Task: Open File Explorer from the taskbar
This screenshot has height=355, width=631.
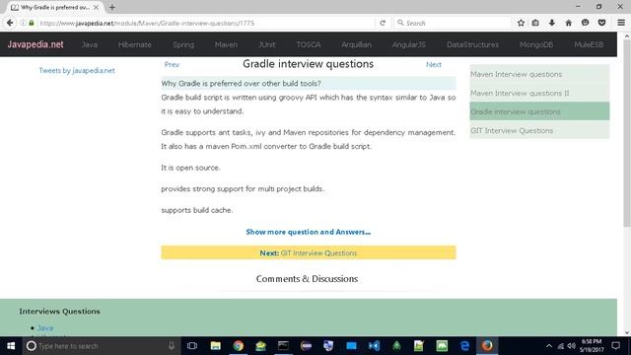Action: coord(215,346)
